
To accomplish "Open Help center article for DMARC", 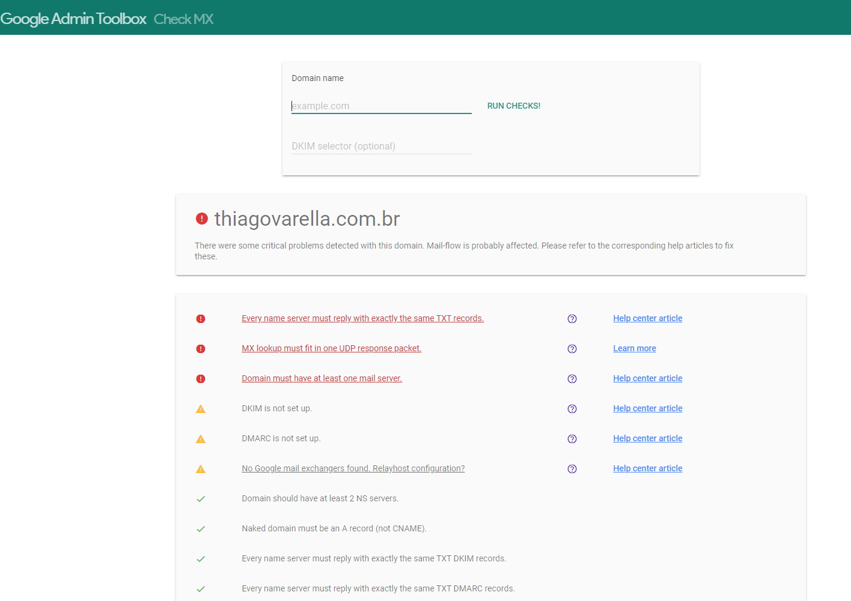I will coord(647,438).
